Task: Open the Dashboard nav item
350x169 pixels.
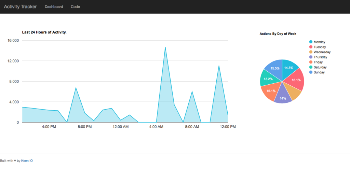Action: [54, 7]
